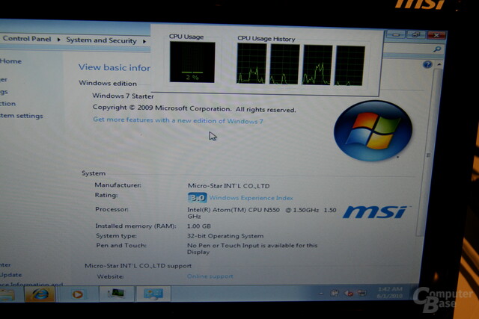Expand arrow after System and Security breadcrumb
479x319 pixels.
pyautogui.click(x=144, y=41)
